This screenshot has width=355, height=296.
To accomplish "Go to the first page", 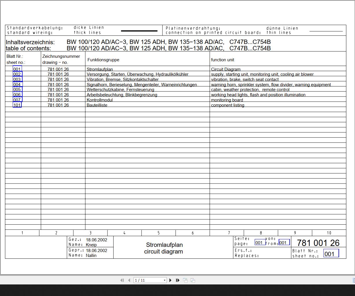I will coord(122,280).
